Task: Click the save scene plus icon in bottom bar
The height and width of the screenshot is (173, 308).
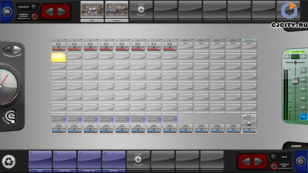Action: pos(138,159)
